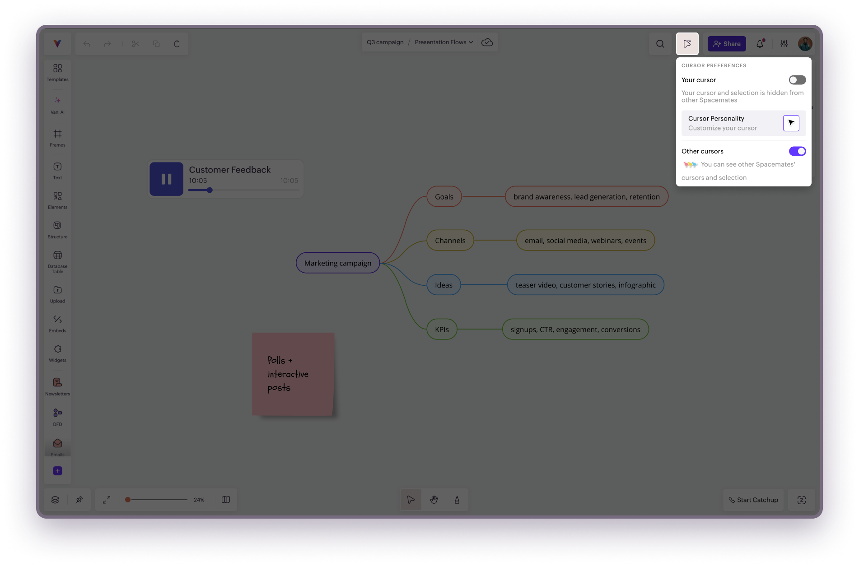Select the DFD tool
This screenshot has width=859, height=566.
point(57,417)
